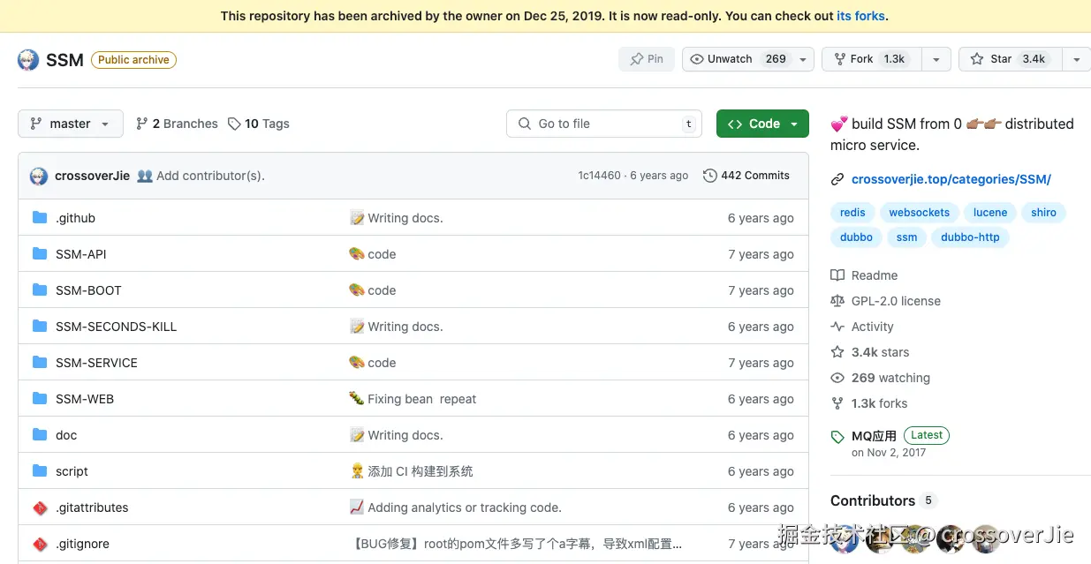Select the websockets topic tag

[x=919, y=213]
